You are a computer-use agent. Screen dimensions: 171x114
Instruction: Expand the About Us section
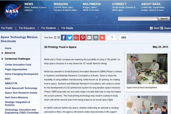pyautogui.click(x=2, y=53)
